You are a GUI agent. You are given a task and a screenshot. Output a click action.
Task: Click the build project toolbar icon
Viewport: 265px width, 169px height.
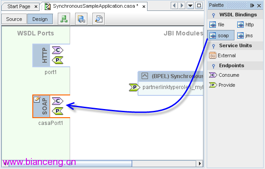(x=64, y=19)
